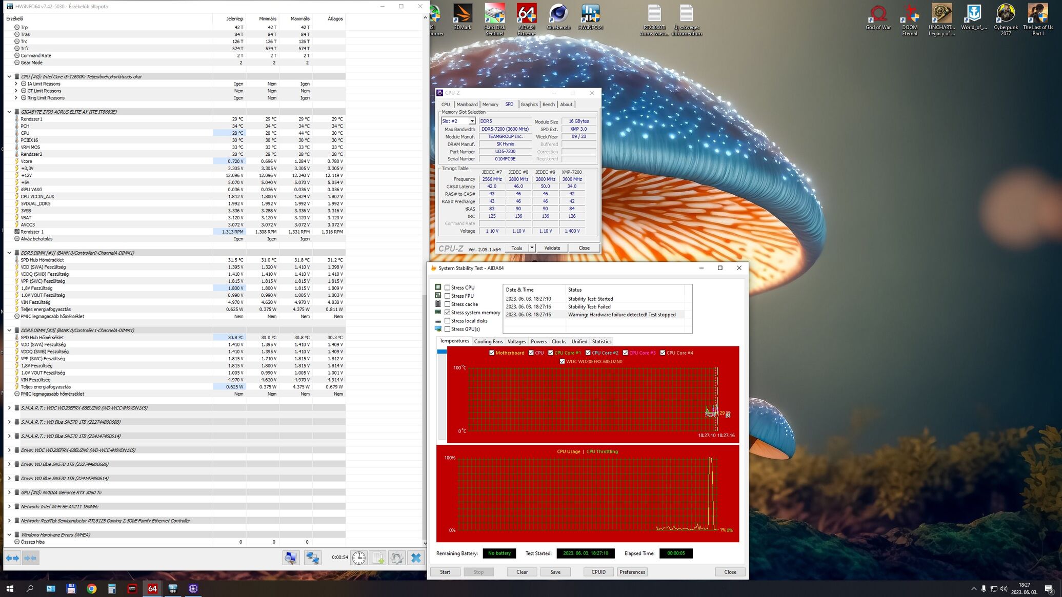Click AIDA64 Save button

555,572
